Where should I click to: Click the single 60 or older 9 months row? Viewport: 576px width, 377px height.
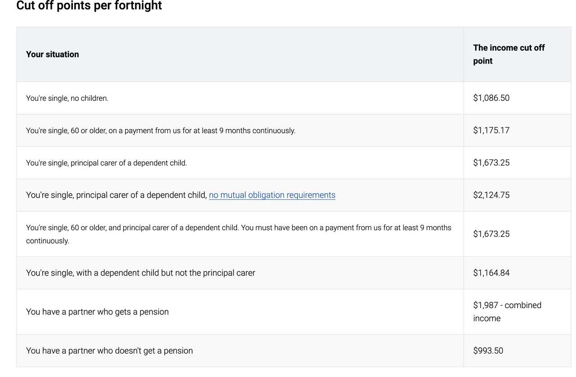click(x=161, y=131)
